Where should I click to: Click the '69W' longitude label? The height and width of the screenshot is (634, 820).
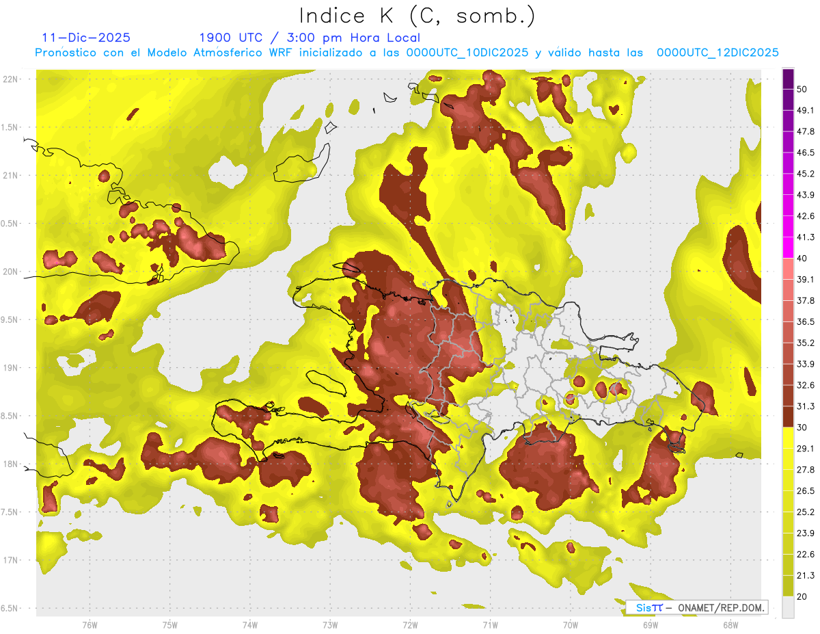click(651, 625)
